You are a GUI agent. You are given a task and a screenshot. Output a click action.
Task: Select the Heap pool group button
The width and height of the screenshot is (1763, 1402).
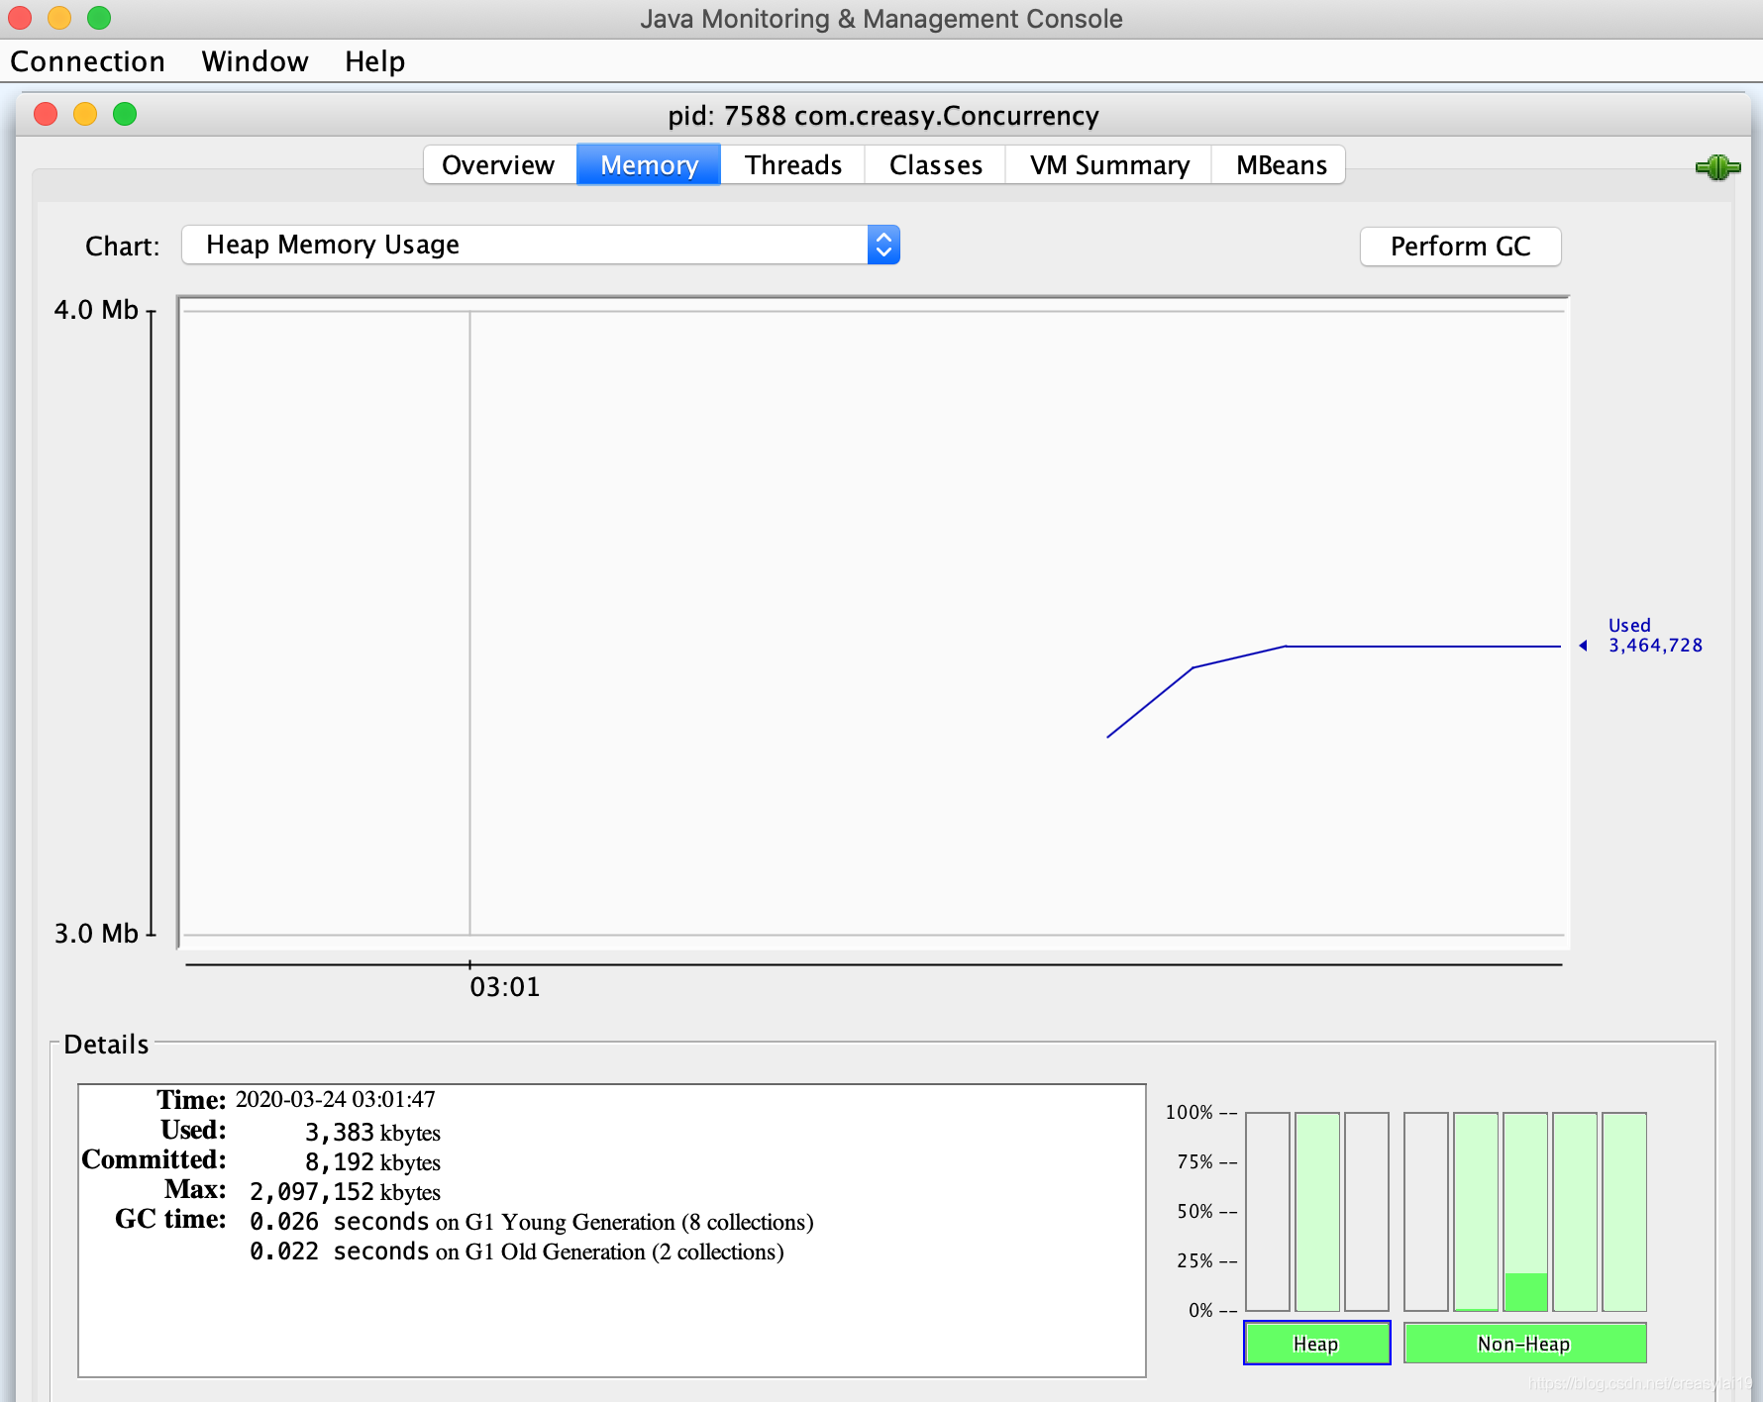click(1316, 1344)
